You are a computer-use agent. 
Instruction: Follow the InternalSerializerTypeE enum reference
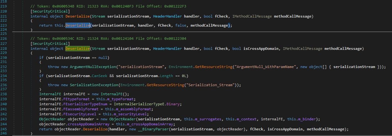pyautogui.click(x=140, y=103)
